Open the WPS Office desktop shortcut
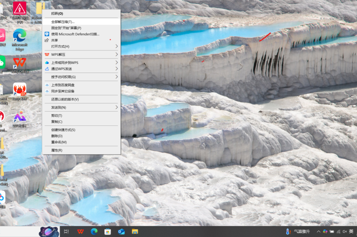357x237 pixels. click(20, 63)
